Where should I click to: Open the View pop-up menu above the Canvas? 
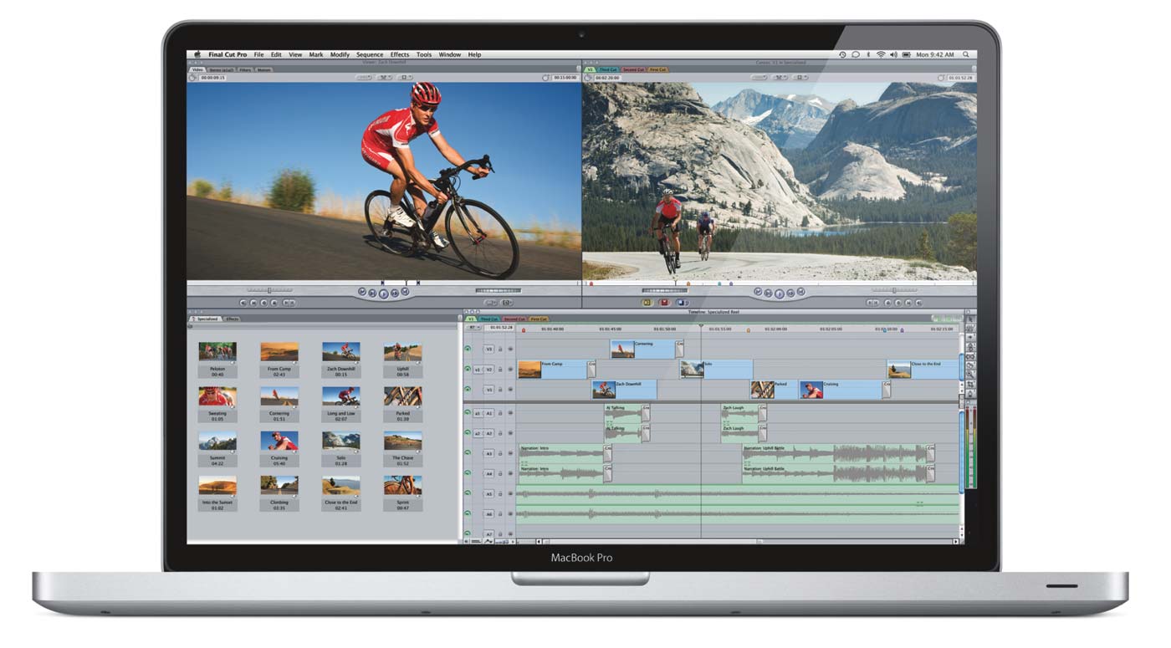click(x=780, y=76)
